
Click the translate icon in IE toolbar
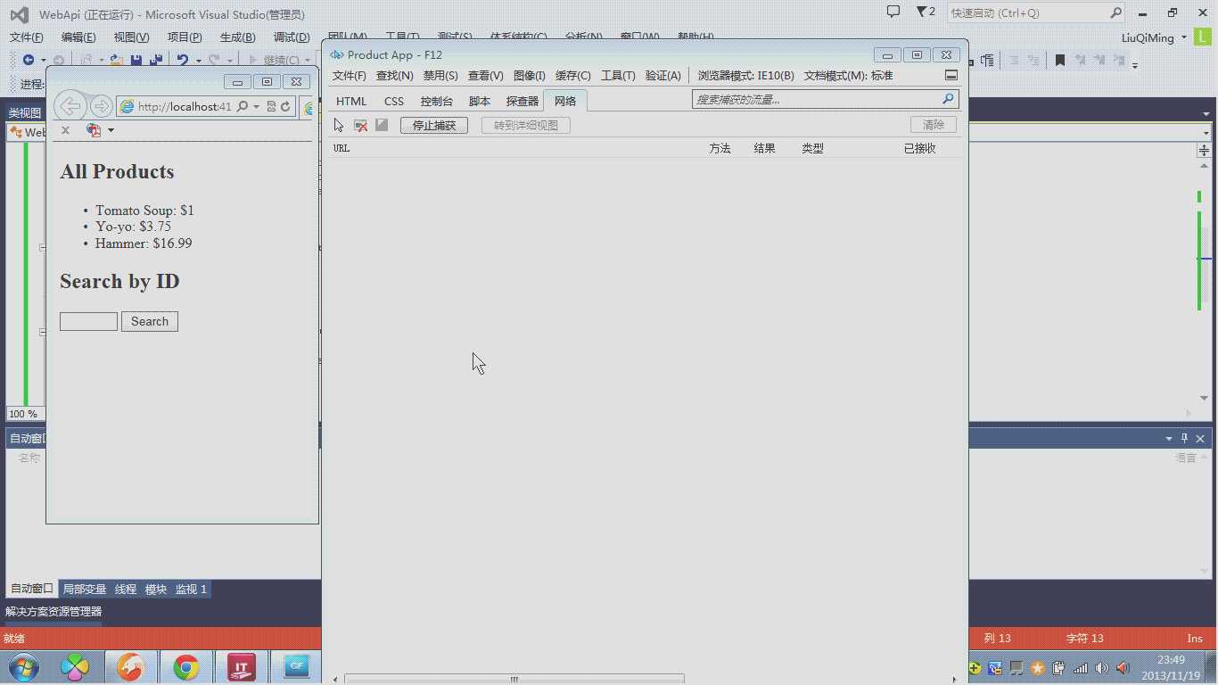tap(93, 130)
